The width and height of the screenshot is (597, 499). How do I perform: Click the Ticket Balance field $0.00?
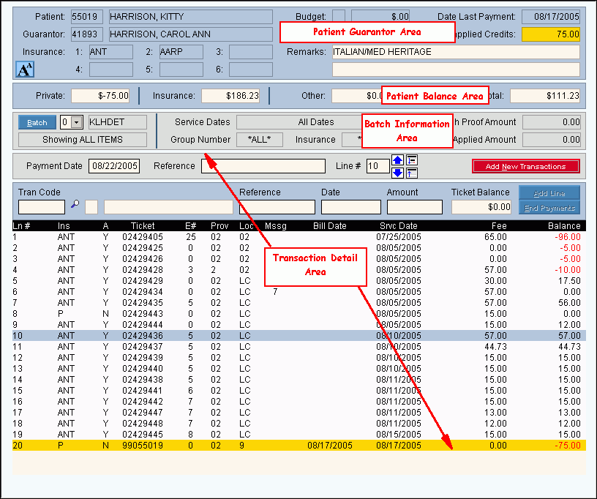(481, 207)
